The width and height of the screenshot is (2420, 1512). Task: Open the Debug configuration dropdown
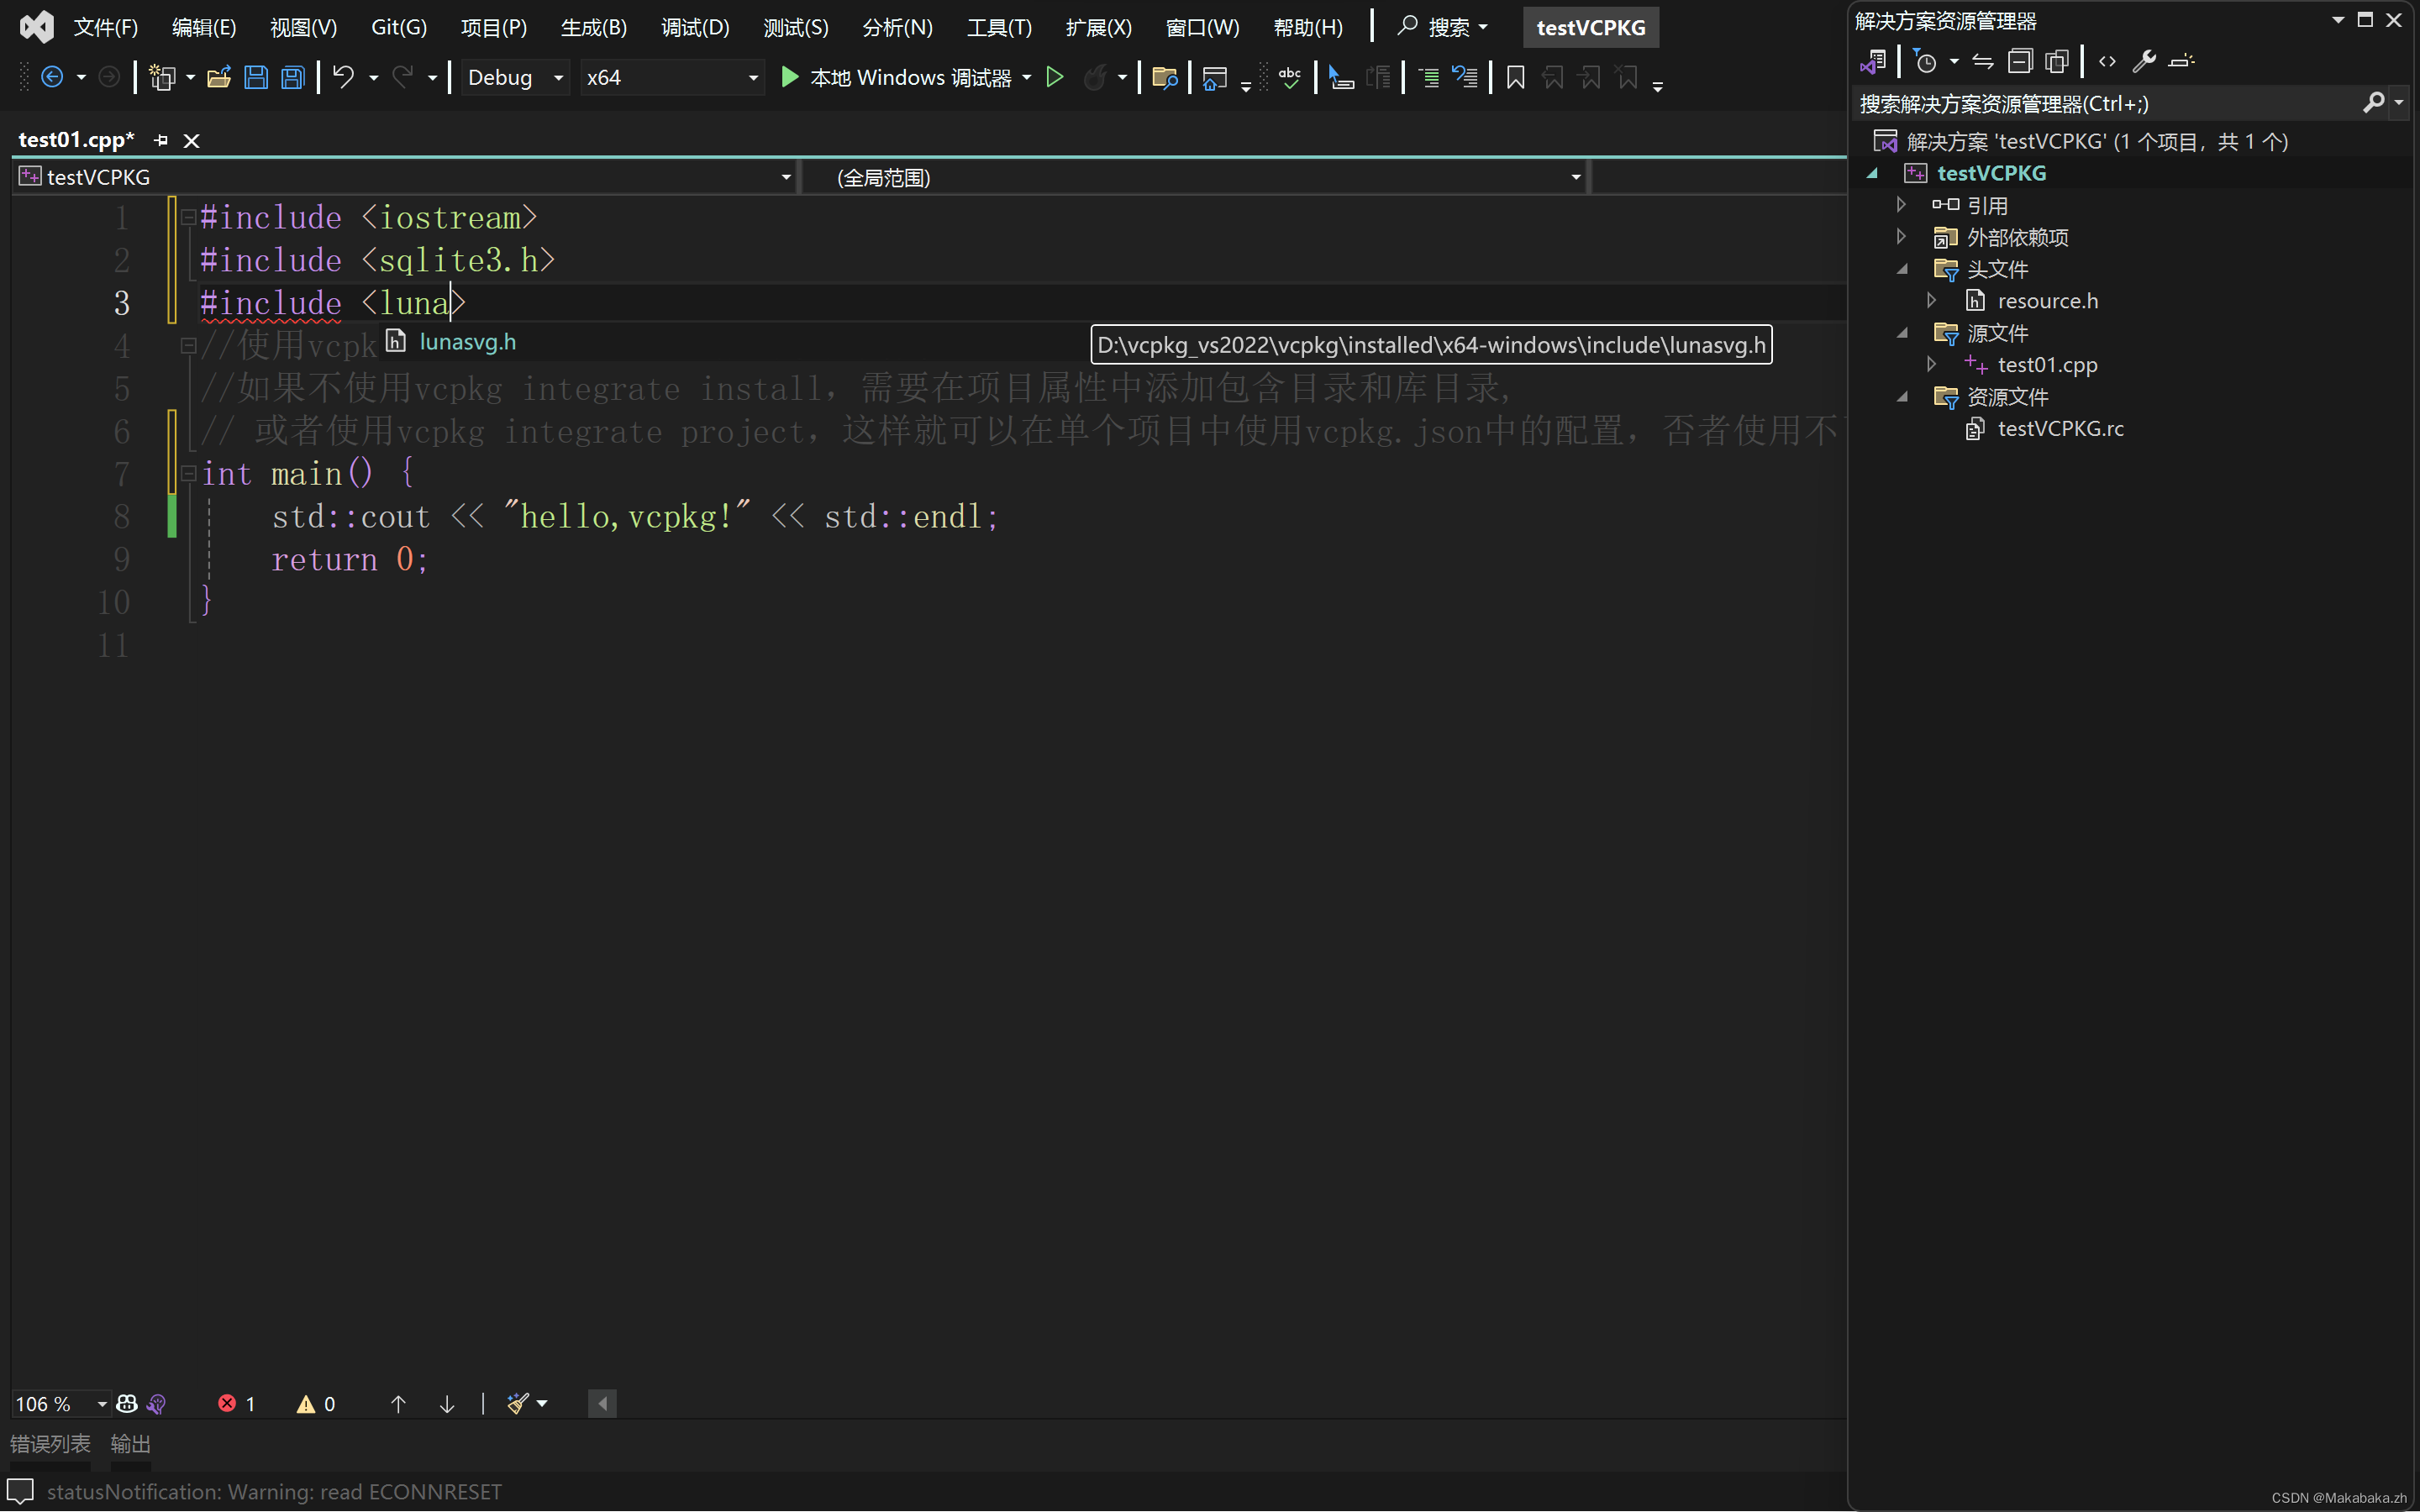click(558, 77)
